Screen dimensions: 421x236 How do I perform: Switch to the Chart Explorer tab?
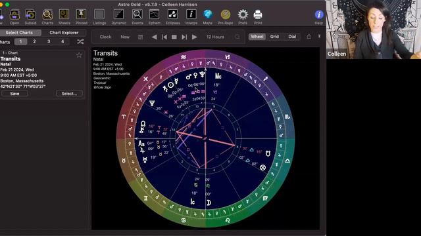[x=64, y=33]
